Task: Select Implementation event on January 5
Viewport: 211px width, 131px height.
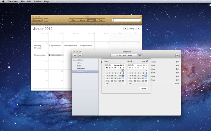Action: [x=86, y=46]
